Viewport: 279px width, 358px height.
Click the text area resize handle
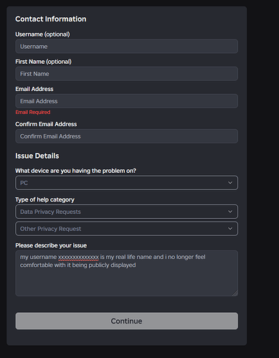click(x=235, y=293)
